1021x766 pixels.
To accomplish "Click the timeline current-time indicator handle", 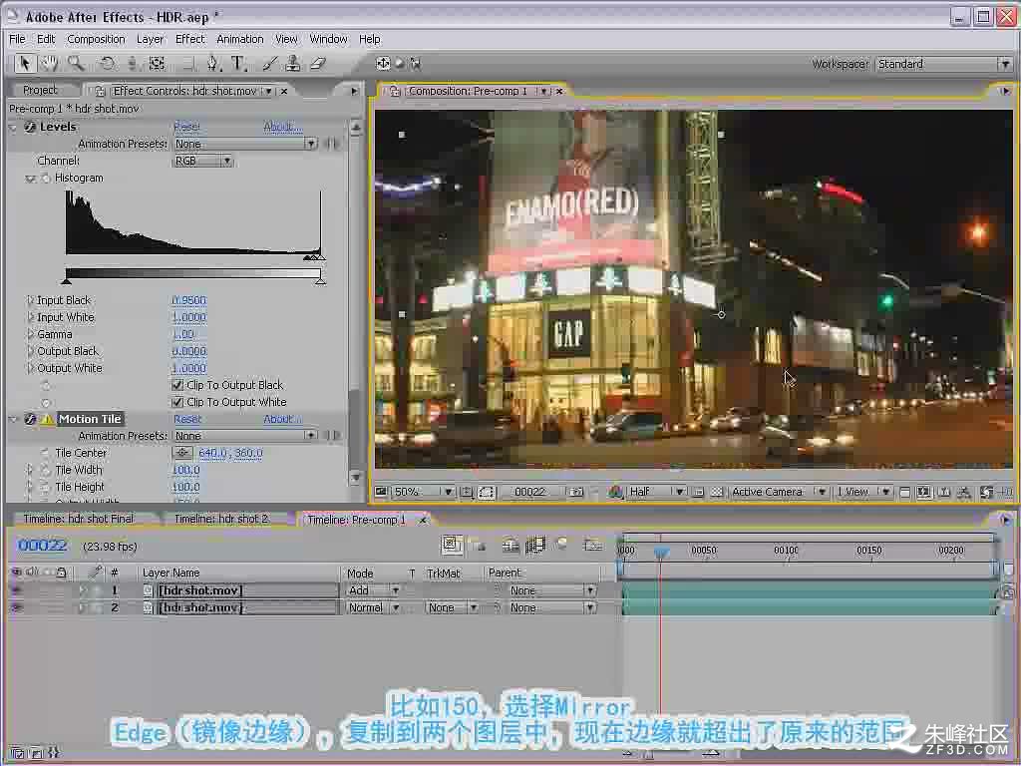I will (x=661, y=553).
